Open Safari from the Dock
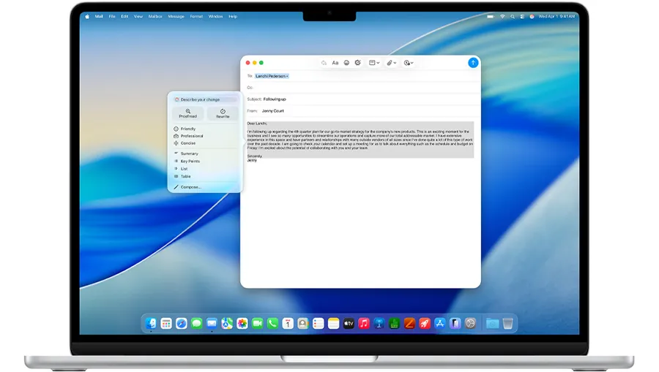Screen dimensions: 659x372 (x=181, y=323)
